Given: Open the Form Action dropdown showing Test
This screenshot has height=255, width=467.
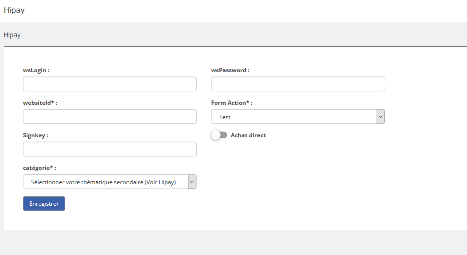Looking at the screenshot, I should [298, 116].
